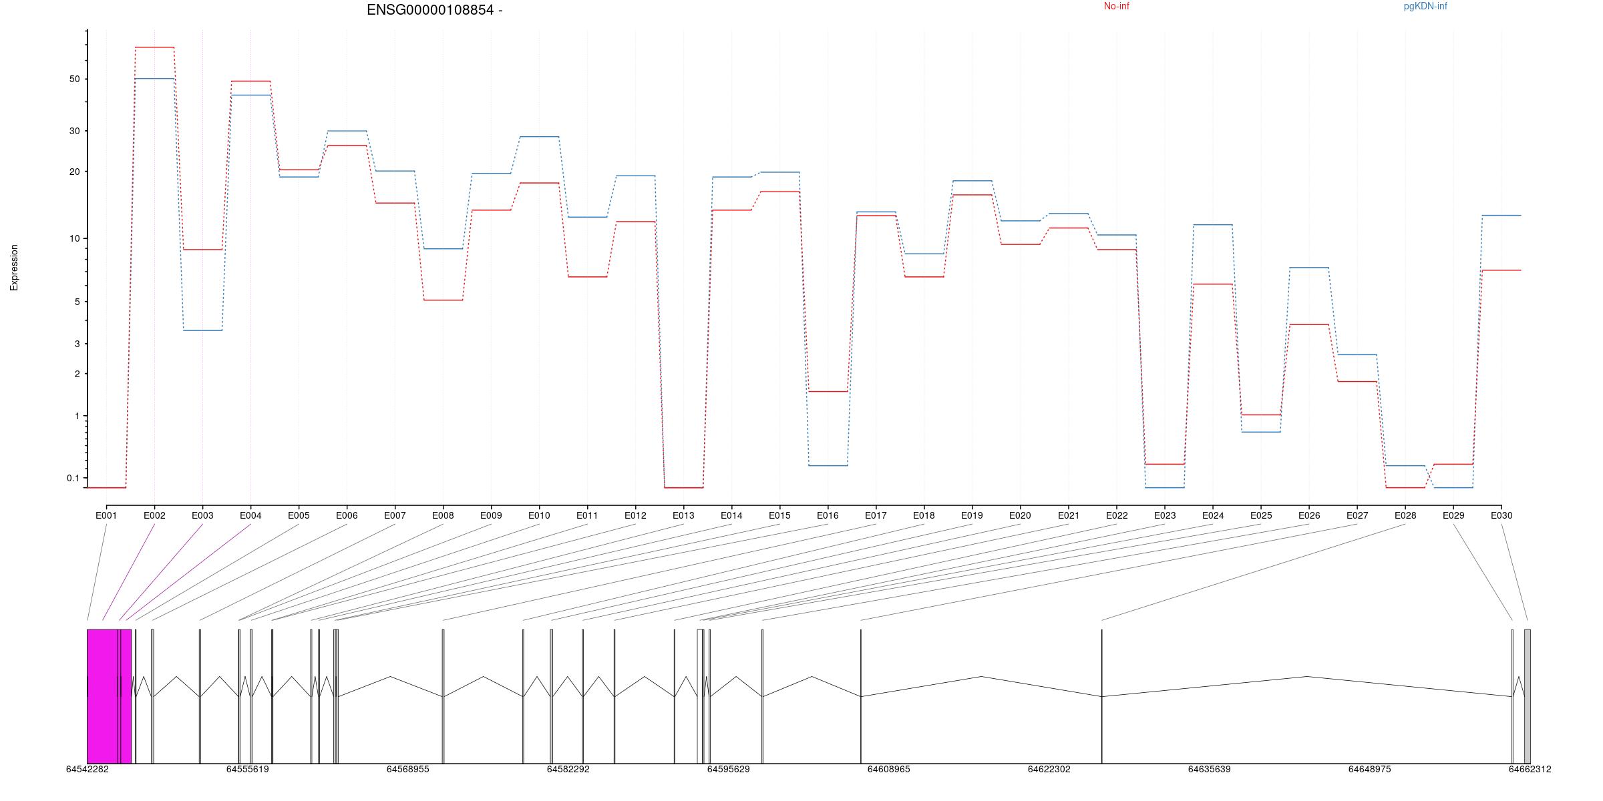Click exon label E004
The height and width of the screenshot is (801, 1603).
click(x=250, y=515)
